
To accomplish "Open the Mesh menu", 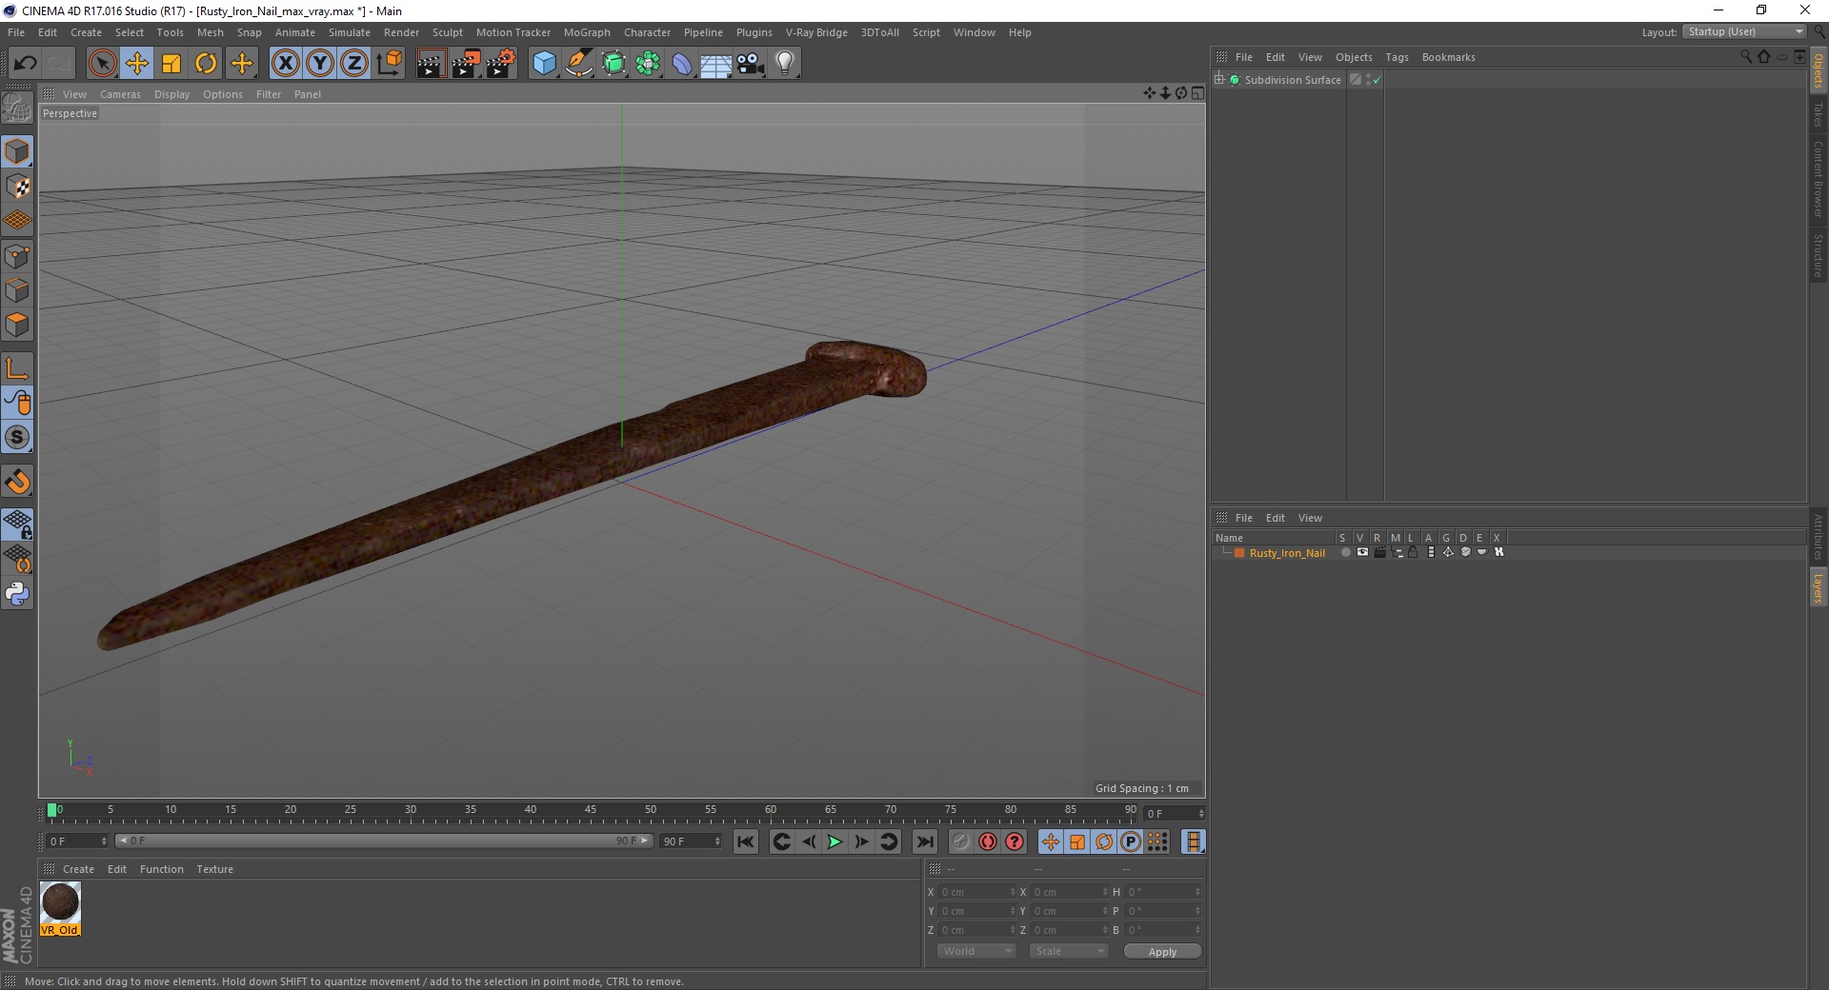I will [x=210, y=32].
